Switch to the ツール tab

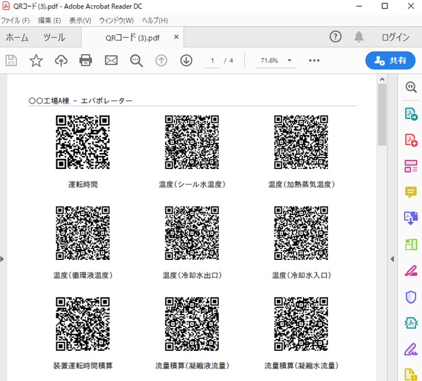[54, 38]
